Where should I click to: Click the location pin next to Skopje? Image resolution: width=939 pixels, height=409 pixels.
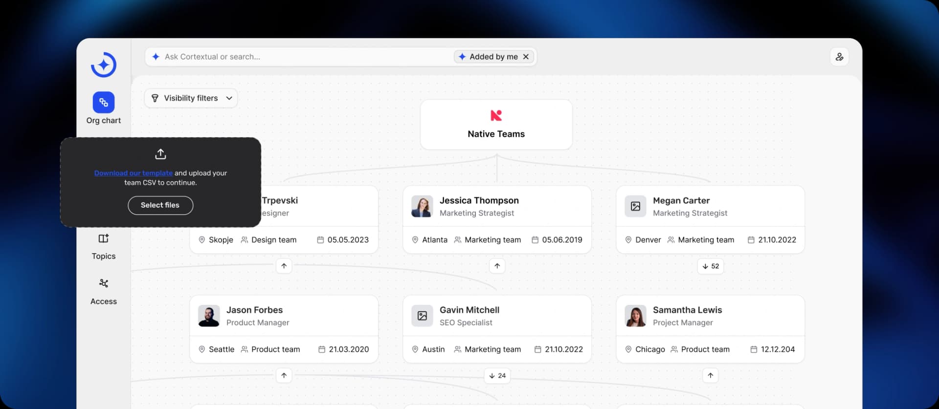pyautogui.click(x=201, y=240)
